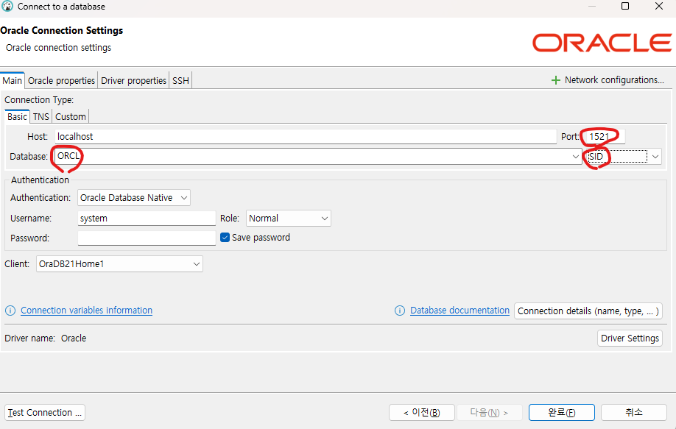Click the 완료(F) finish button
This screenshot has width=676, height=429.
click(x=562, y=413)
